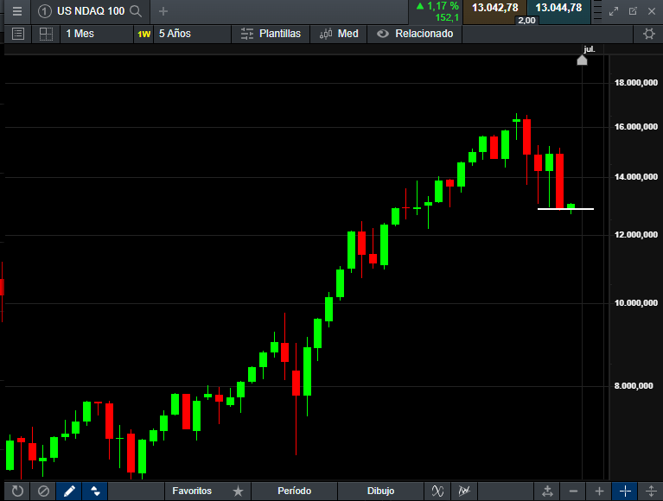The width and height of the screenshot is (663, 501).
Task: Open the Período tab
Action: [294, 491]
